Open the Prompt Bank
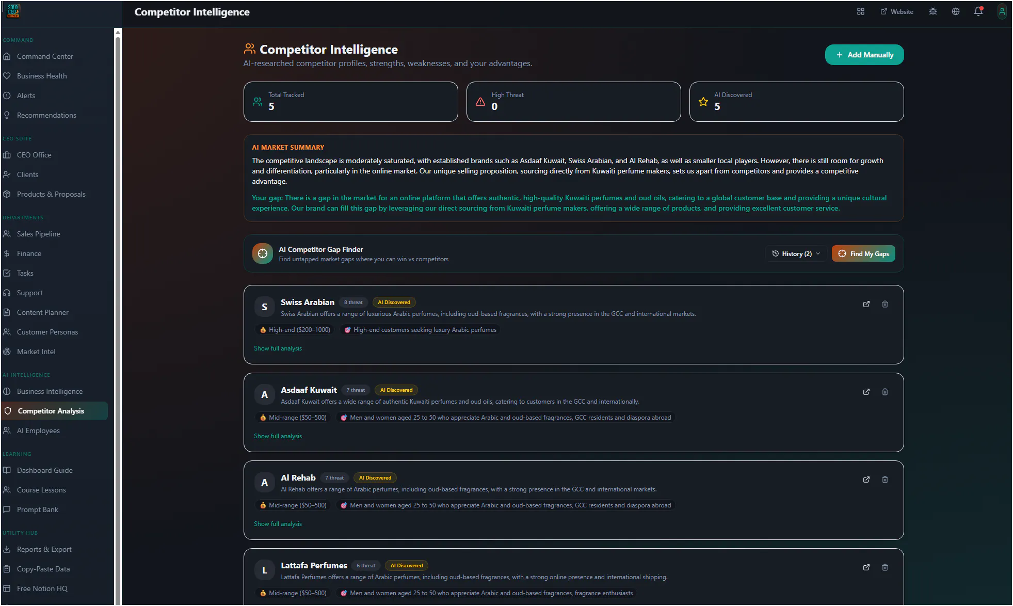 (x=55, y=509)
